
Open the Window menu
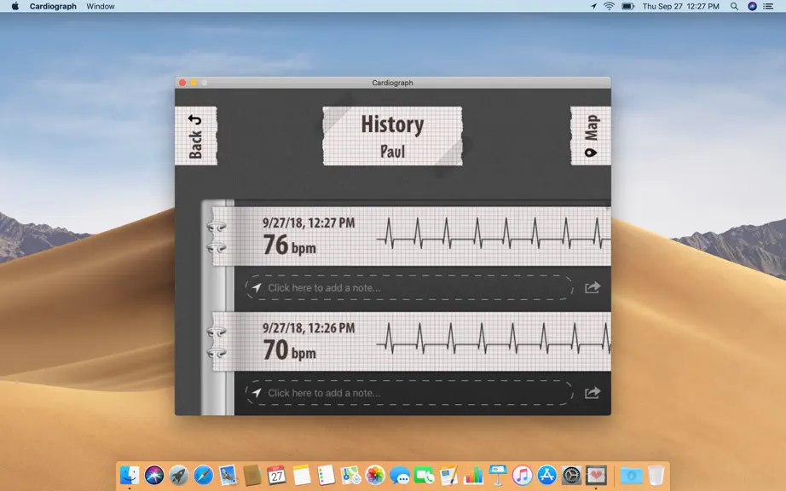101,6
